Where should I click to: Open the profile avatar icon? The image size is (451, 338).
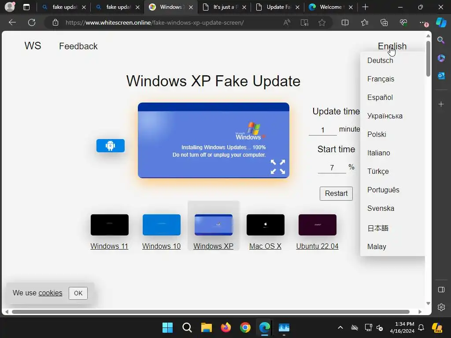tap(10, 7)
